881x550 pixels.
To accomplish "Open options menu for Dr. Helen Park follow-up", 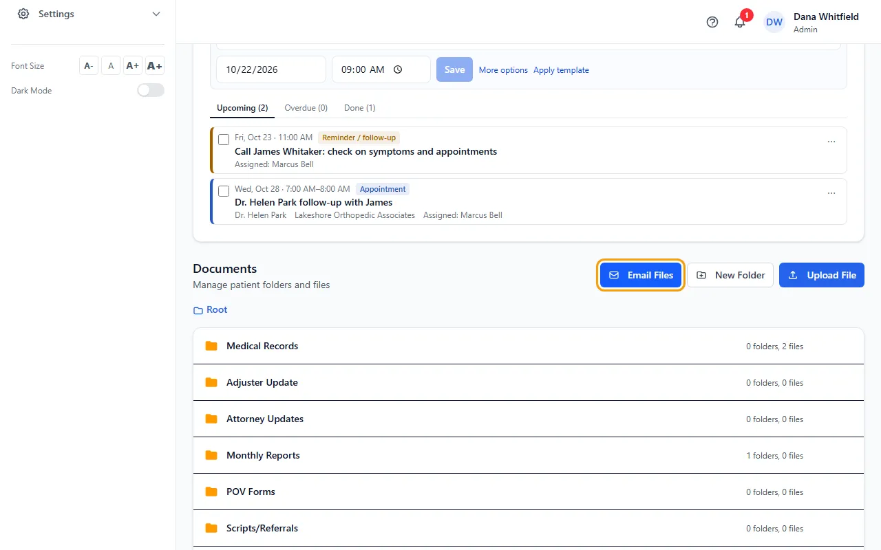I will click(x=831, y=193).
